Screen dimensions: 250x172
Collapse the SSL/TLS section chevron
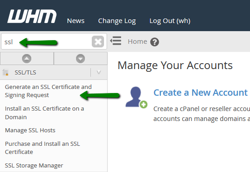tap(99, 73)
